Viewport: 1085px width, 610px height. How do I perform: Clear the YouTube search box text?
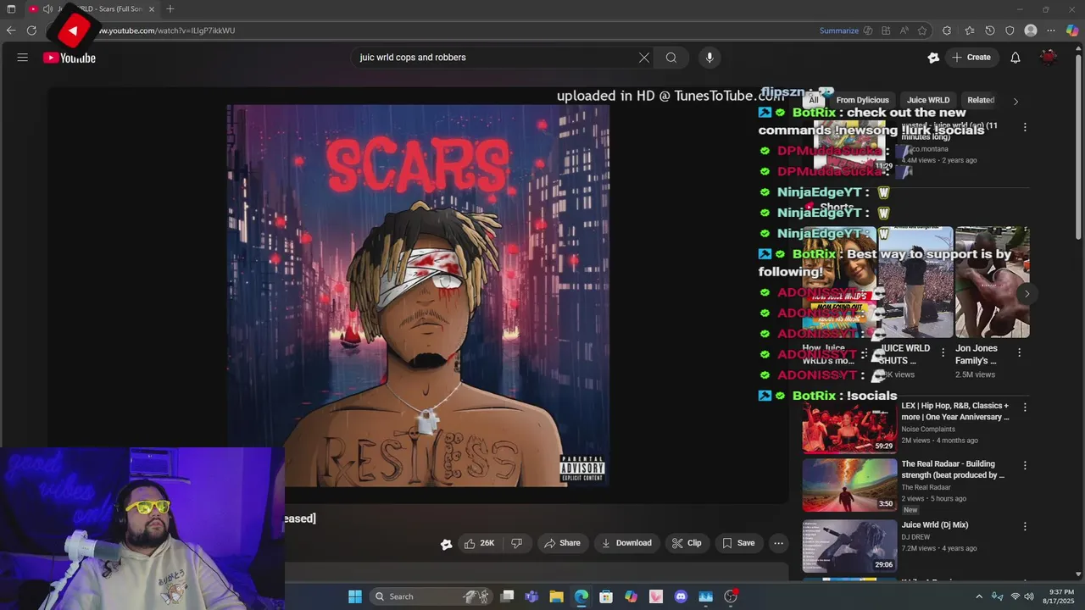coord(644,58)
